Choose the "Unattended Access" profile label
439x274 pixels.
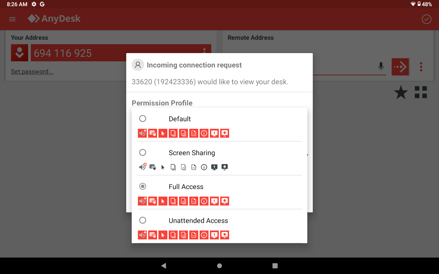(x=198, y=221)
